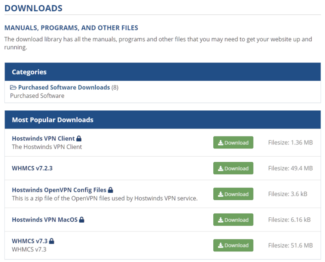Click the open folder icon beside Purchased Software Downloads

click(13, 87)
